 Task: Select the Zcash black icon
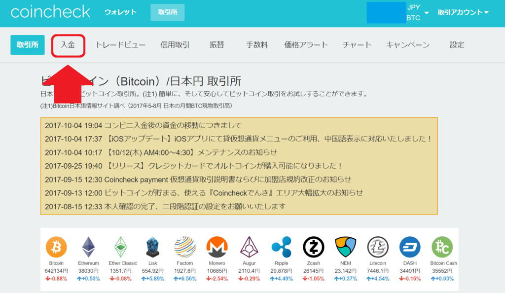(313, 247)
